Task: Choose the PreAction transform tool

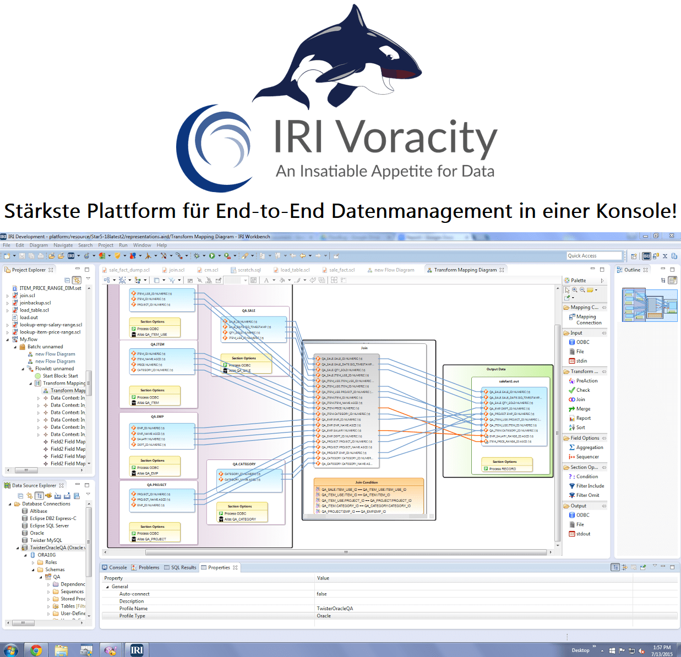Action: tap(583, 381)
